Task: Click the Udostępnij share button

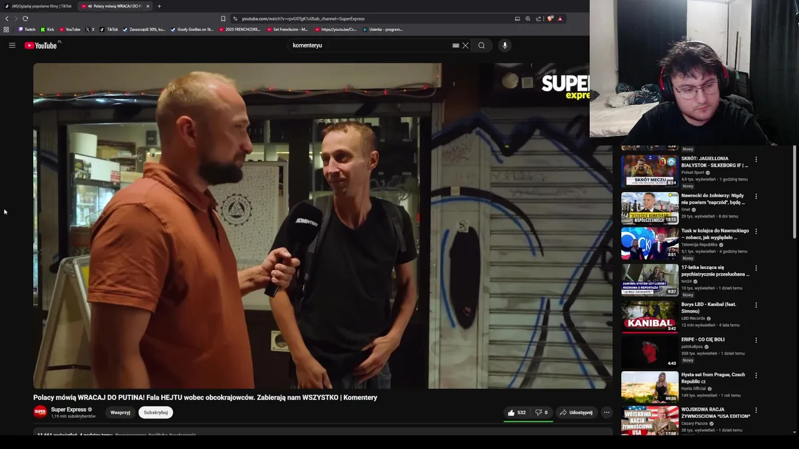Action: pos(576,412)
